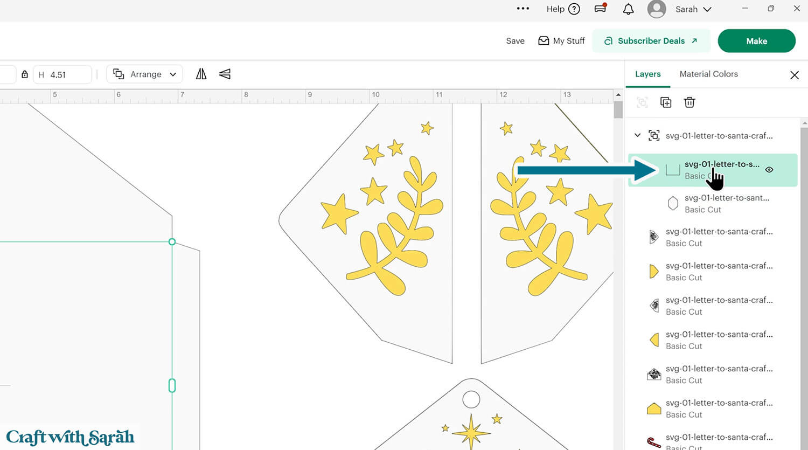Viewport: 808px width, 450px height.
Task: Delete the selected layer with trash icon
Action: point(689,102)
